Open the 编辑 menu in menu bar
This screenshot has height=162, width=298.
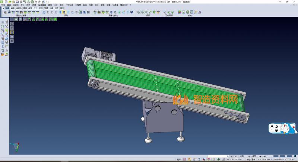(9, 5)
